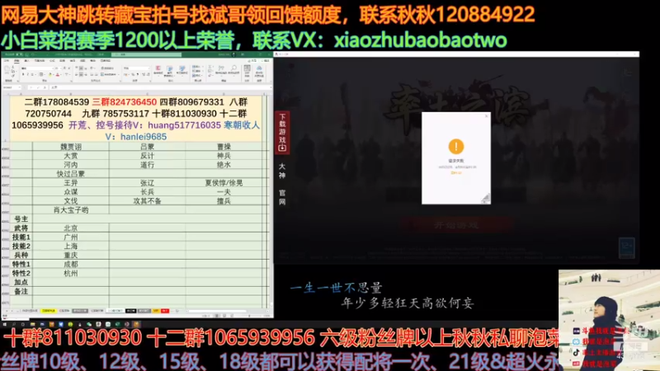
Task: Click the Excel formula bar
Action: (x=160, y=87)
